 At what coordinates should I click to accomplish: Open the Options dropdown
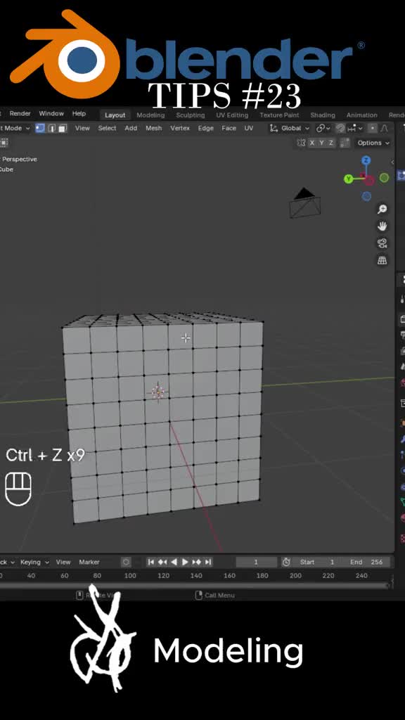tap(373, 143)
